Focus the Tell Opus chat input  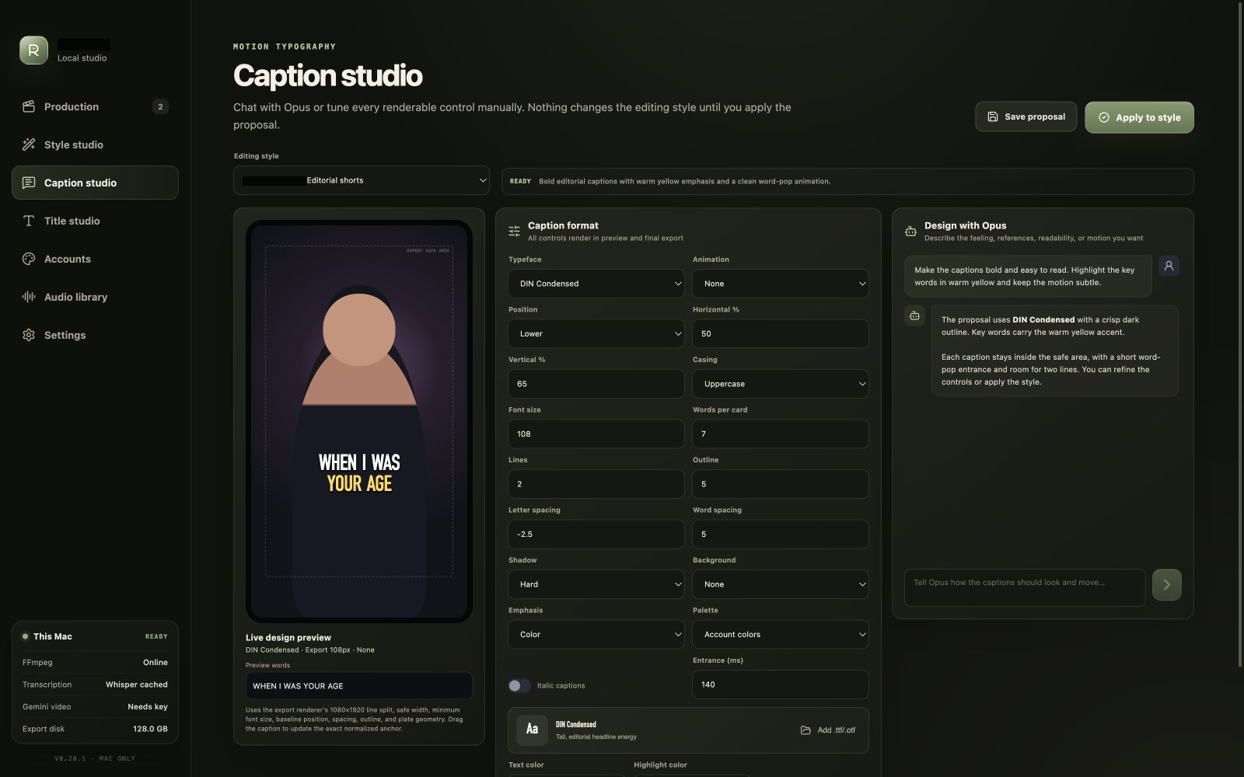point(1025,587)
